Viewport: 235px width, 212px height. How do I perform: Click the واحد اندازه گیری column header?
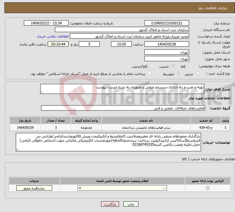[86, 120]
